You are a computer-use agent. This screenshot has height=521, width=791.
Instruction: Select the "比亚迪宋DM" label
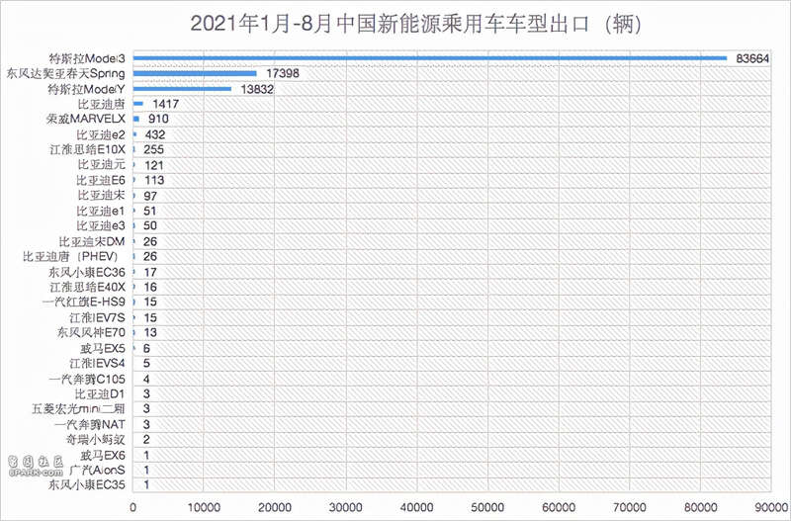92,241
